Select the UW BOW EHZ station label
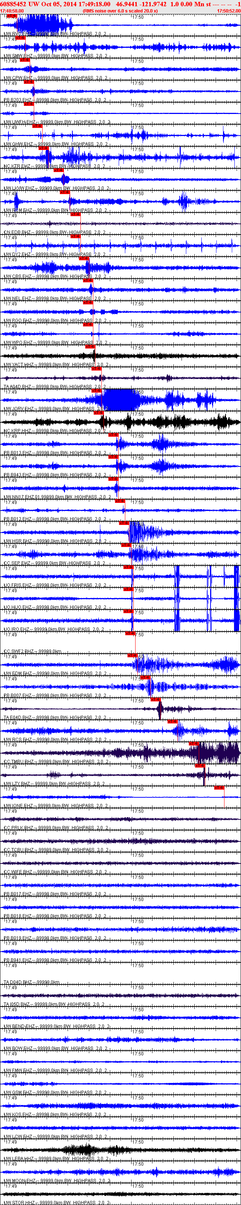241x1205 pixels. 55,1048
